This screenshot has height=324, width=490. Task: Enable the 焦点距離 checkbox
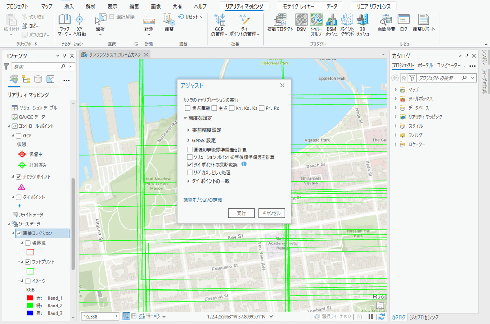tap(188, 108)
